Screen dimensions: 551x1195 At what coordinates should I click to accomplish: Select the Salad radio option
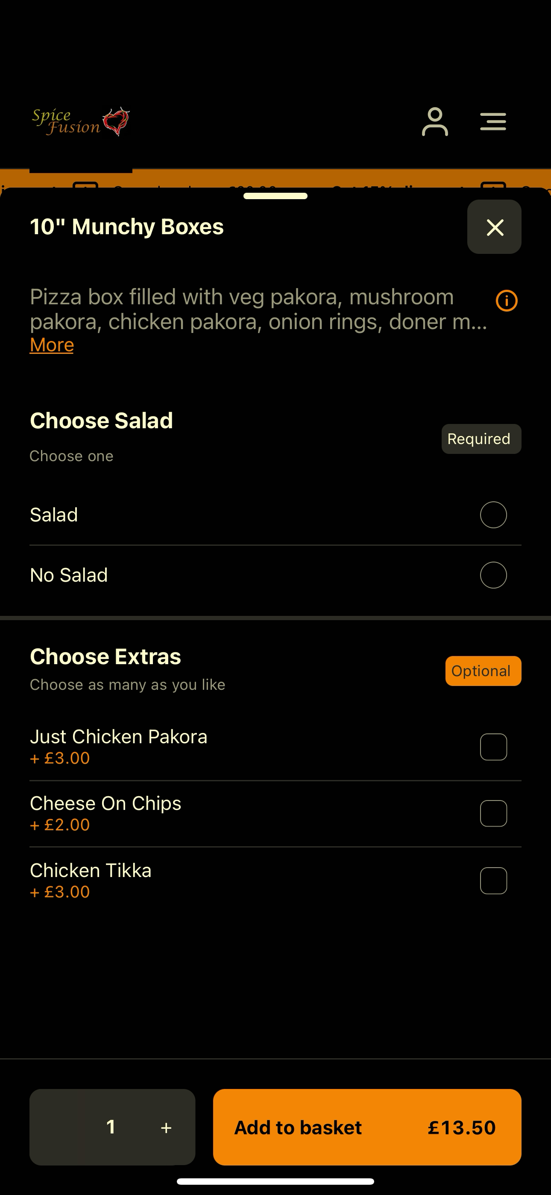pyautogui.click(x=493, y=515)
